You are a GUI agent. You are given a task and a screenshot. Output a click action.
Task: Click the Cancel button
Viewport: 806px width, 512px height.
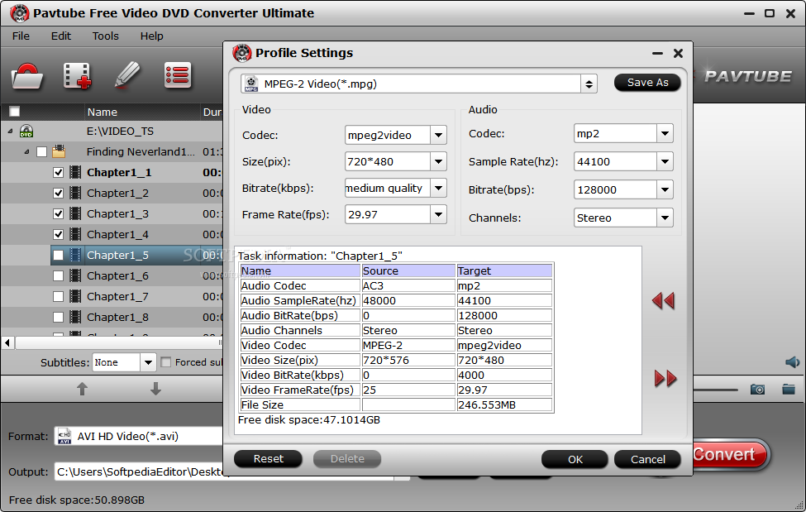[647, 459]
